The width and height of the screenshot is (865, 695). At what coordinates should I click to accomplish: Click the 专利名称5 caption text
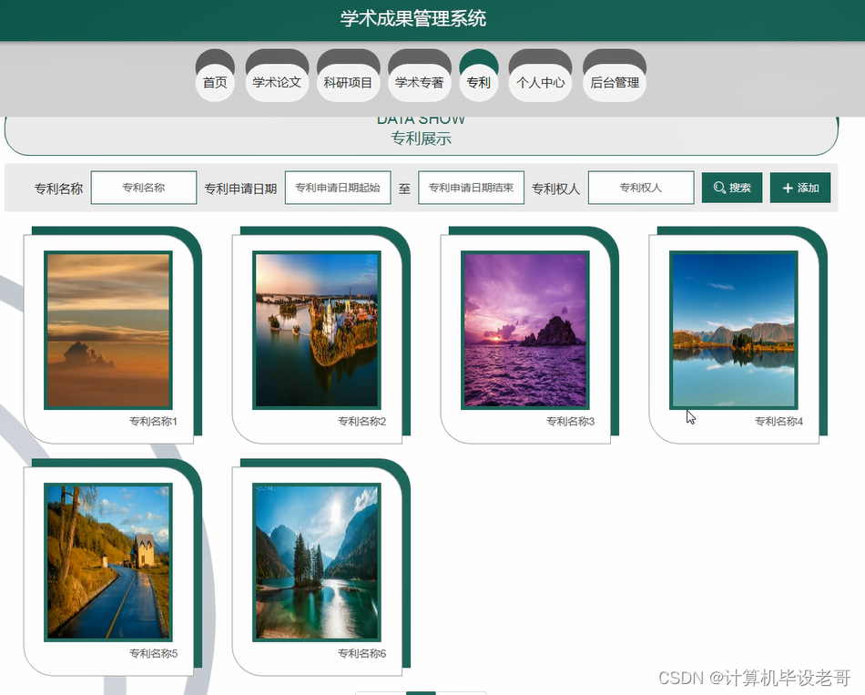coord(153,654)
